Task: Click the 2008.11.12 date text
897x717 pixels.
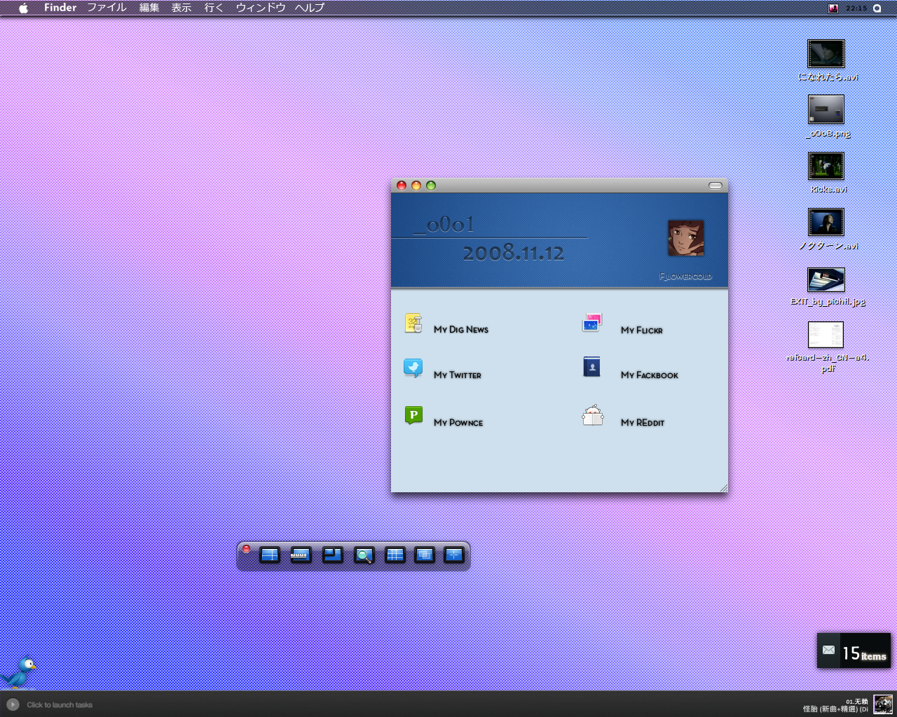Action: [514, 253]
